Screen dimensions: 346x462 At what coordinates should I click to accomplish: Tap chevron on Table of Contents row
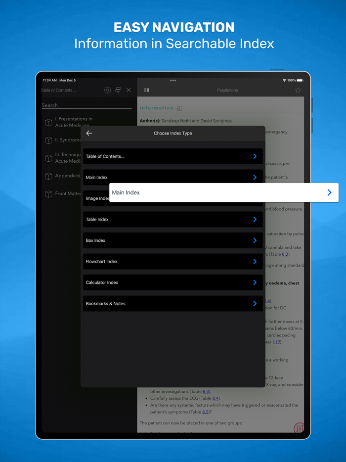[255, 156]
